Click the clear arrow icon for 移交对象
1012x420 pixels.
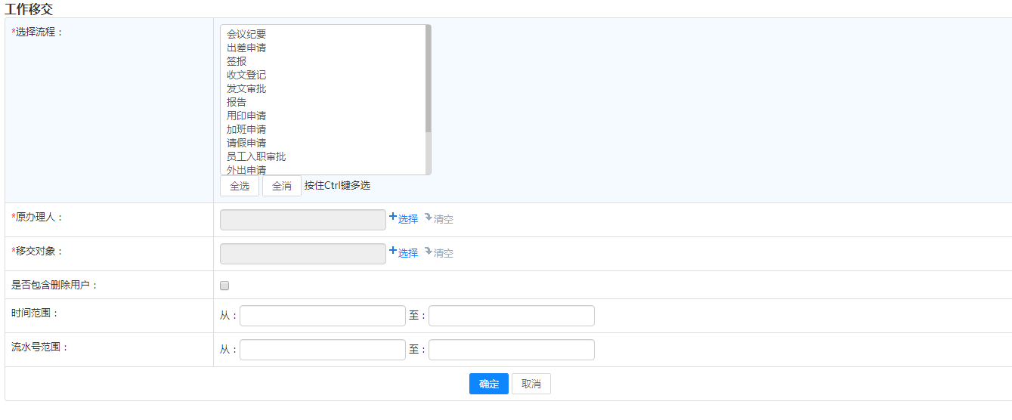429,252
